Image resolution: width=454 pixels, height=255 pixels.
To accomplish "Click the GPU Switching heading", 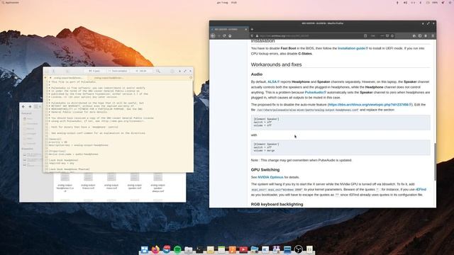I will click(x=265, y=170).
